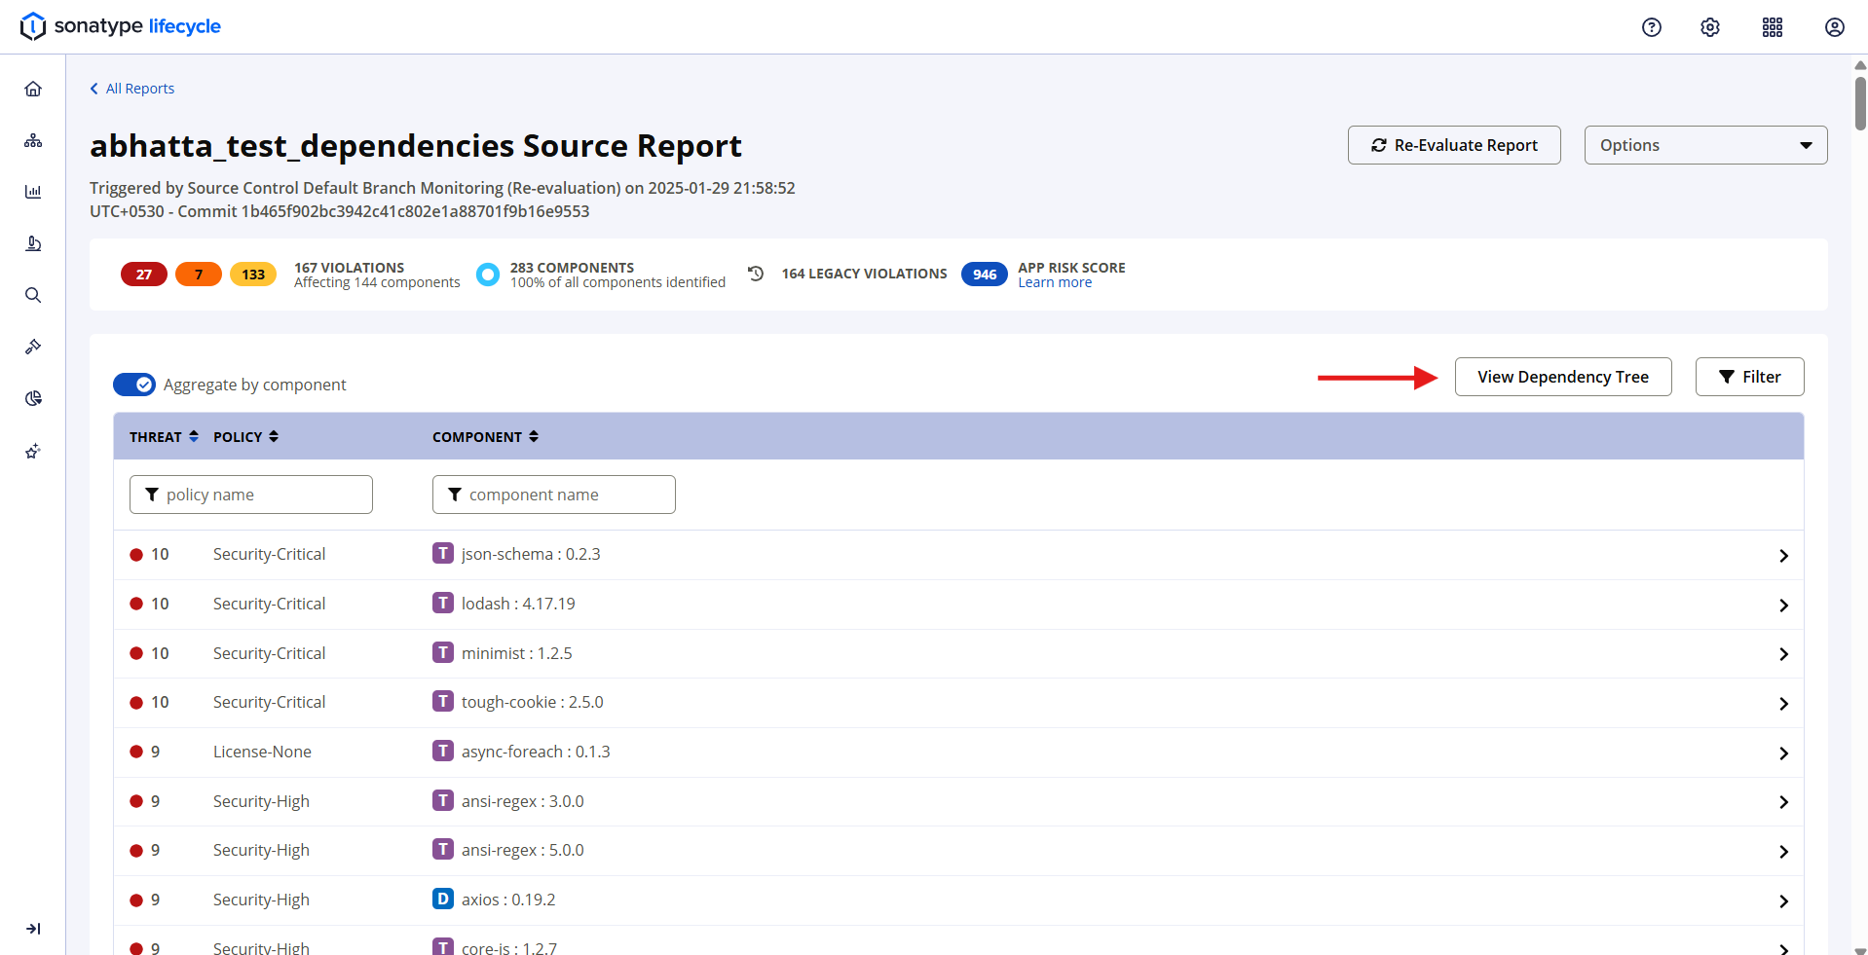Go back to All Reports

tap(132, 89)
